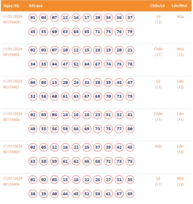Click Nhỏ (13) result for draw #0179404

180,181
